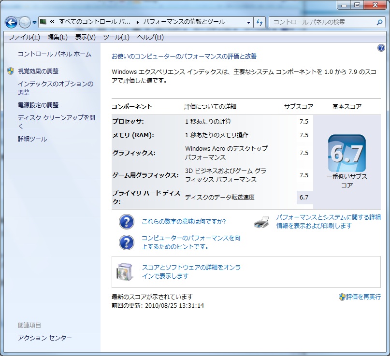The image size is (390, 356).
Task: Open the ヘルプ(H) menu
Action: click(150, 37)
